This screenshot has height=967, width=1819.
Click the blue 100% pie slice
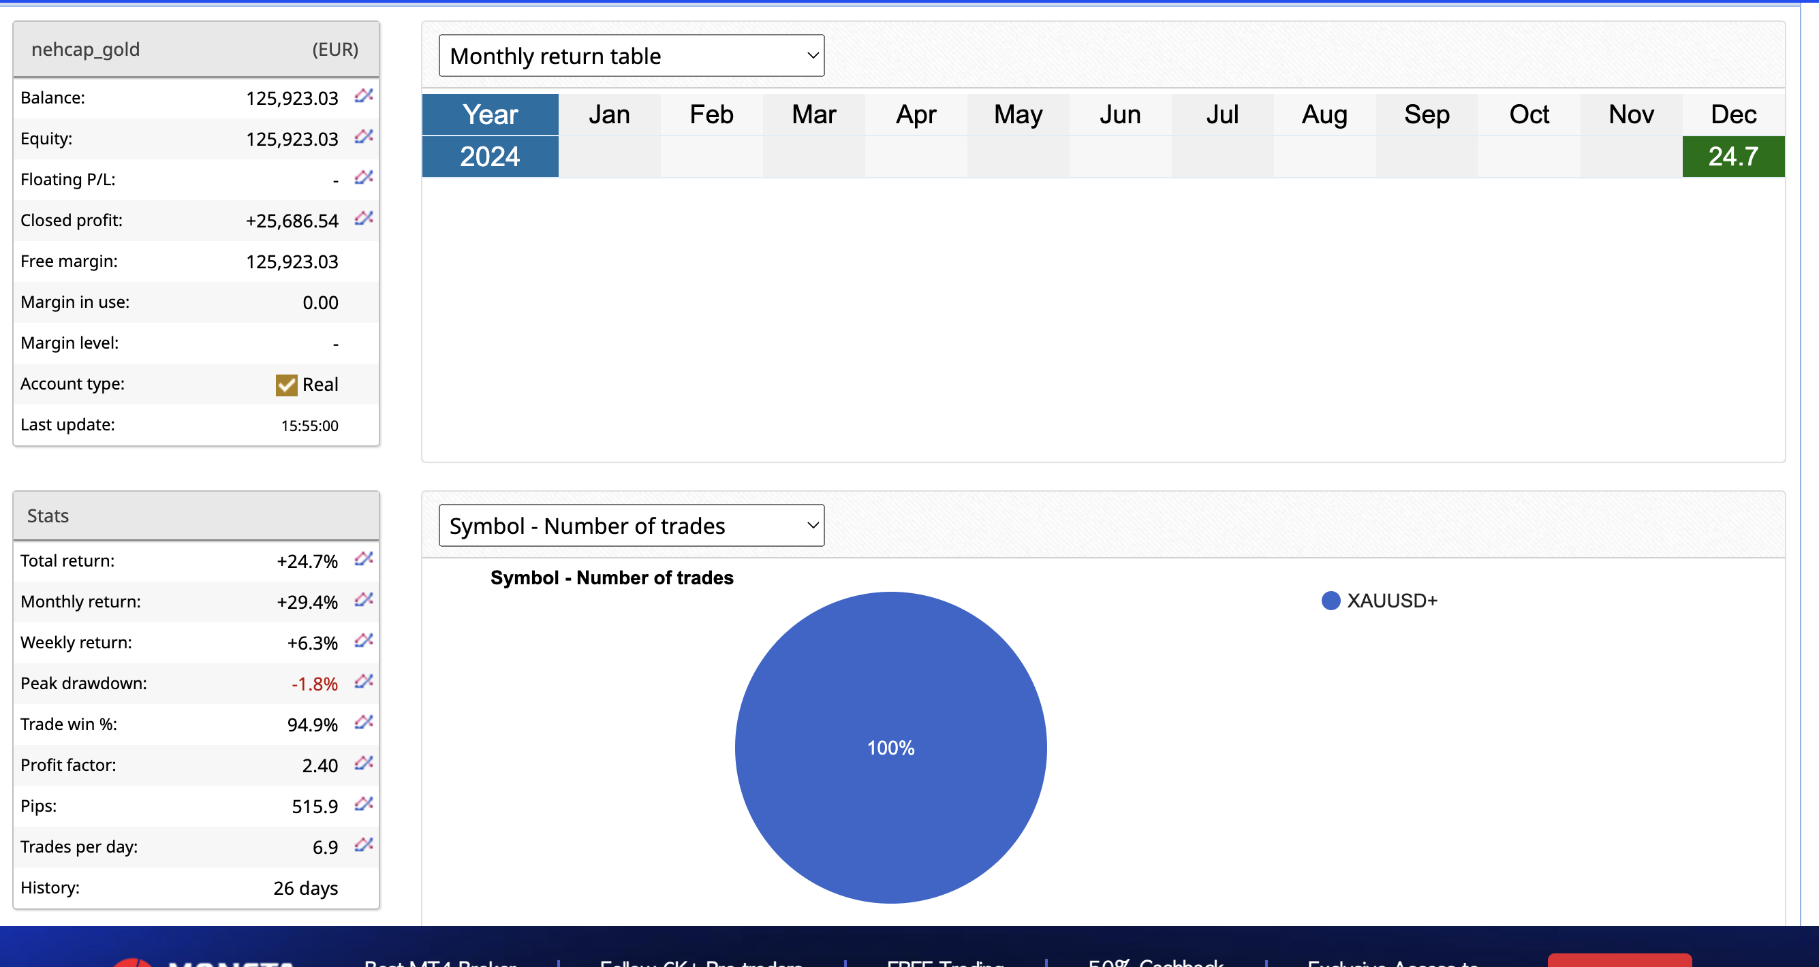pos(890,748)
